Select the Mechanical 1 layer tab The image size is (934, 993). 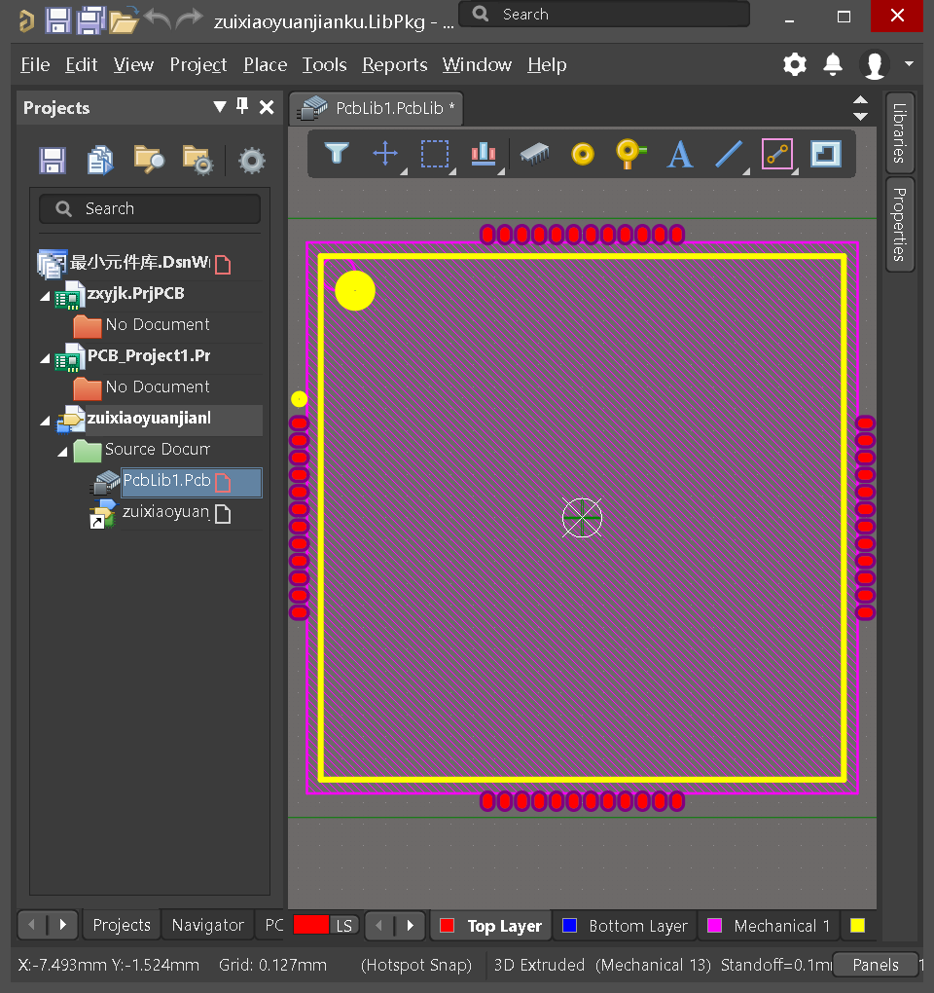(x=769, y=926)
